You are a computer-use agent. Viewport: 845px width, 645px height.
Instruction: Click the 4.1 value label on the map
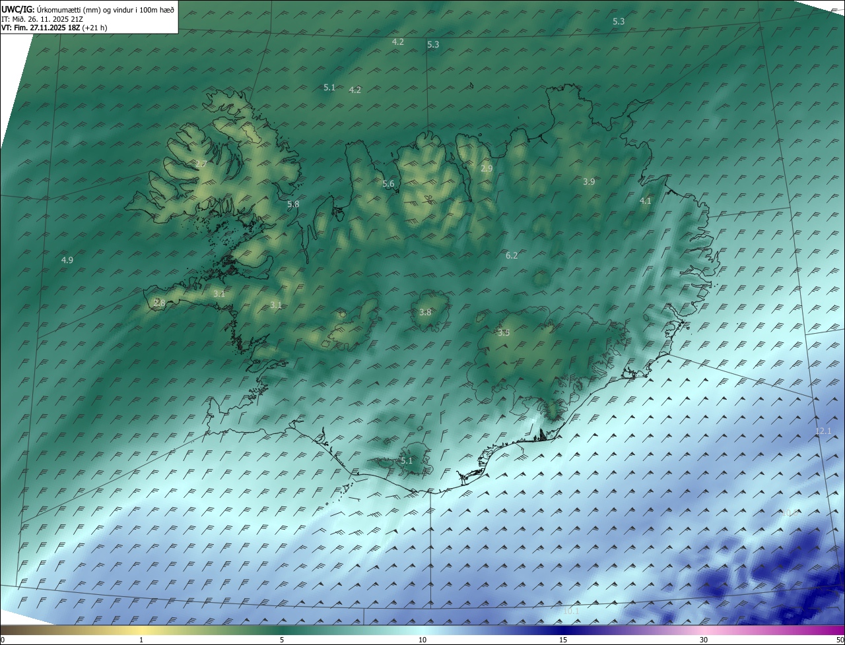tap(646, 201)
